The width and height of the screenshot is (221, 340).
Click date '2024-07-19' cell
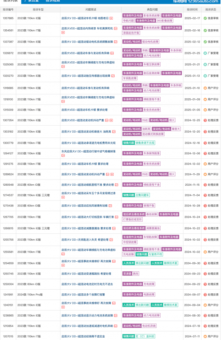pos(192,326)
